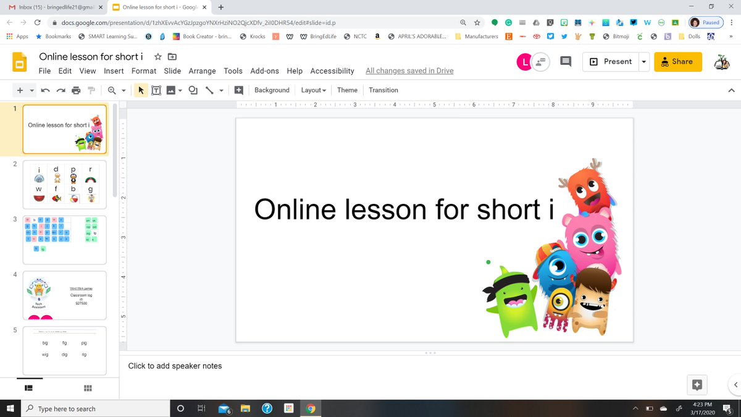The image size is (741, 417).
Task: Click the Windows Start button
Action: (10, 408)
